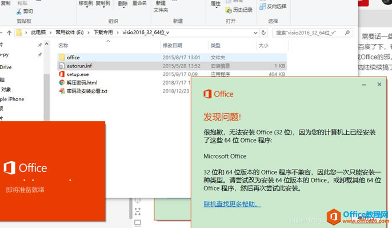The height and width of the screenshot is (228, 392).
Task: Click the 重命名 (Rename) ribbon button
Action: tap(139, 3)
